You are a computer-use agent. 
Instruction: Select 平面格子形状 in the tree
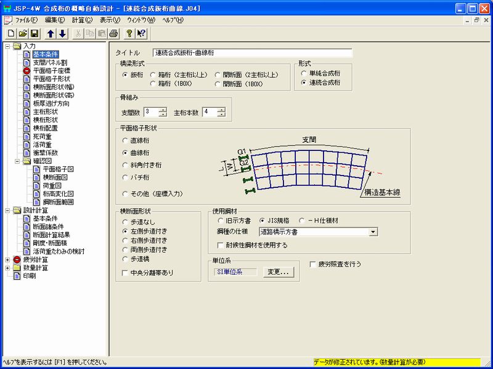point(51,79)
